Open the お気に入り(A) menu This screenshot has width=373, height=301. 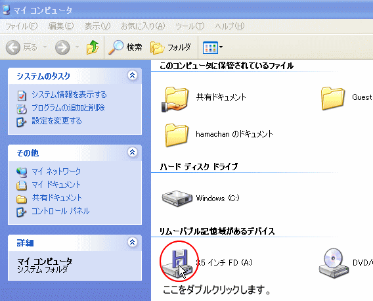point(143,26)
